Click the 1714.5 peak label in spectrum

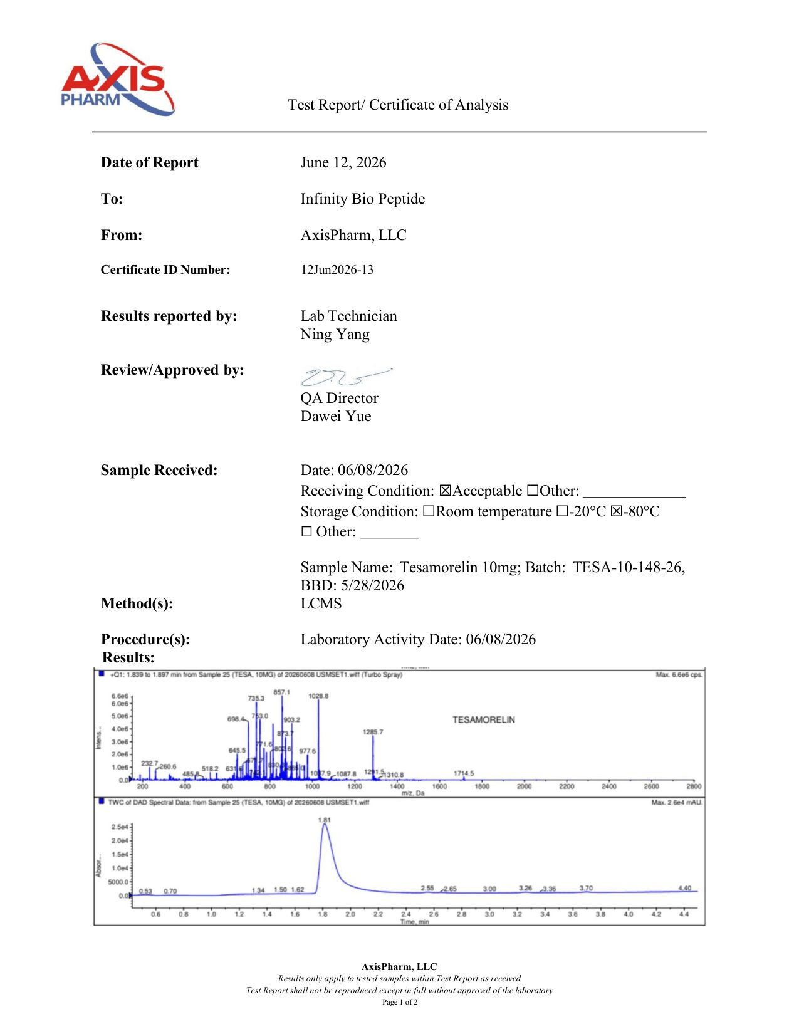click(464, 773)
